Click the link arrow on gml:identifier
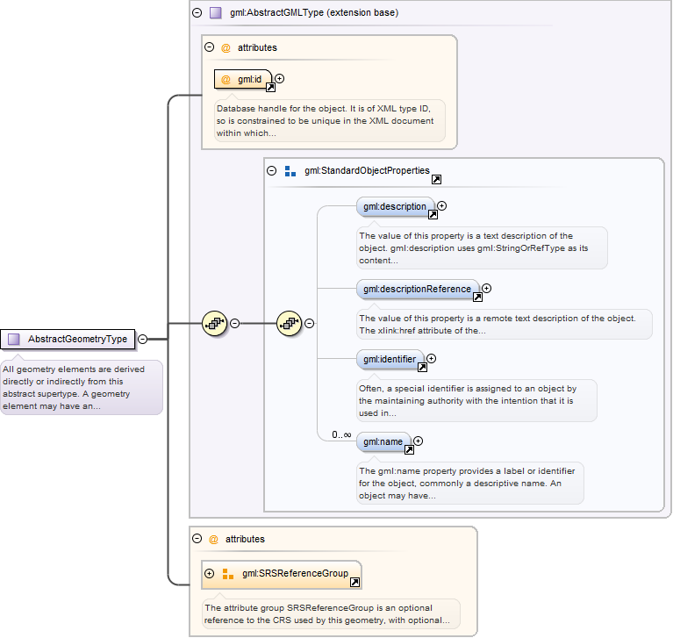The height and width of the screenshot is (638, 673). pyautogui.click(x=421, y=367)
